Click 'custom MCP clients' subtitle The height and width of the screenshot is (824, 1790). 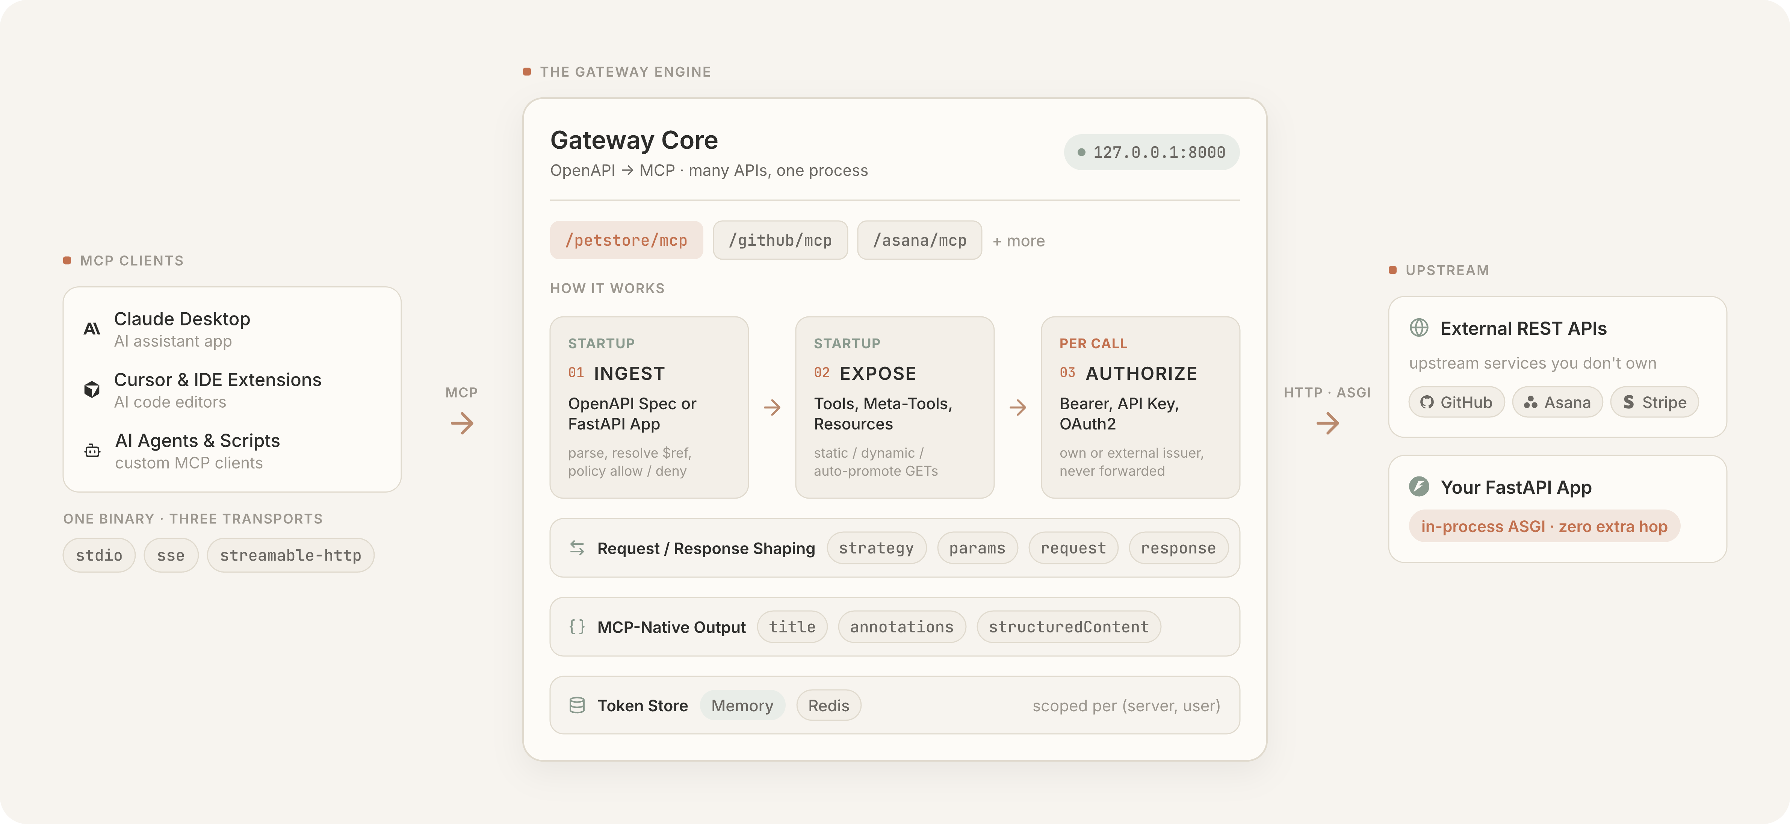click(188, 463)
